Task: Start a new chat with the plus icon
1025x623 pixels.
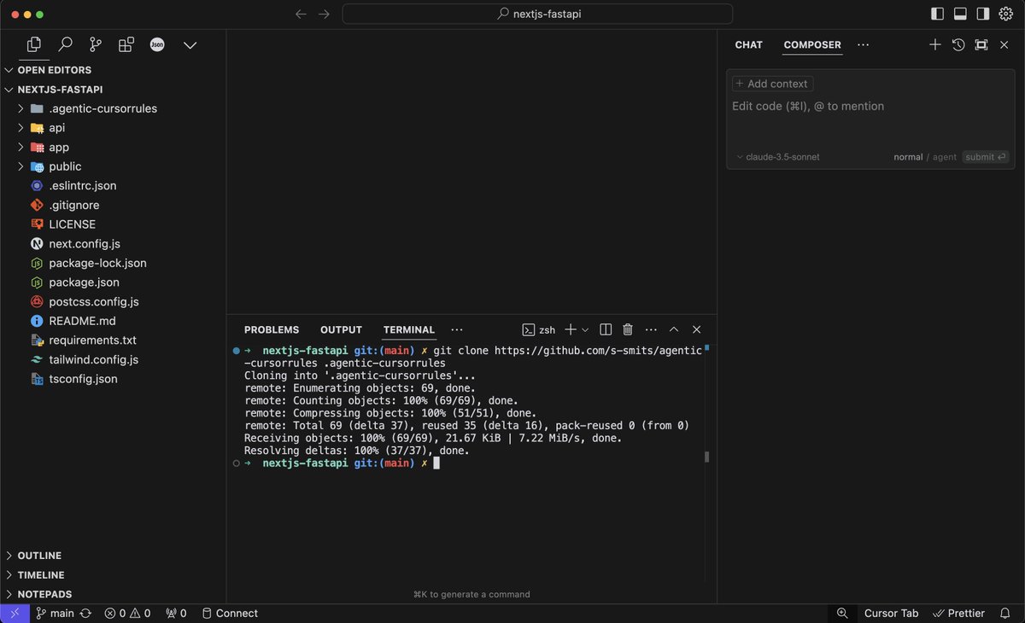Action: [x=934, y=44]
